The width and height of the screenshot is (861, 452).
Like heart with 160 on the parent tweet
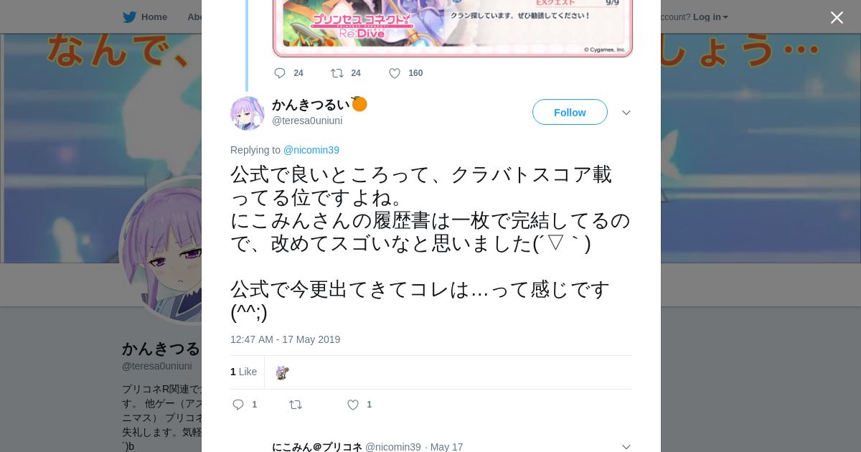tap(394, 73)
